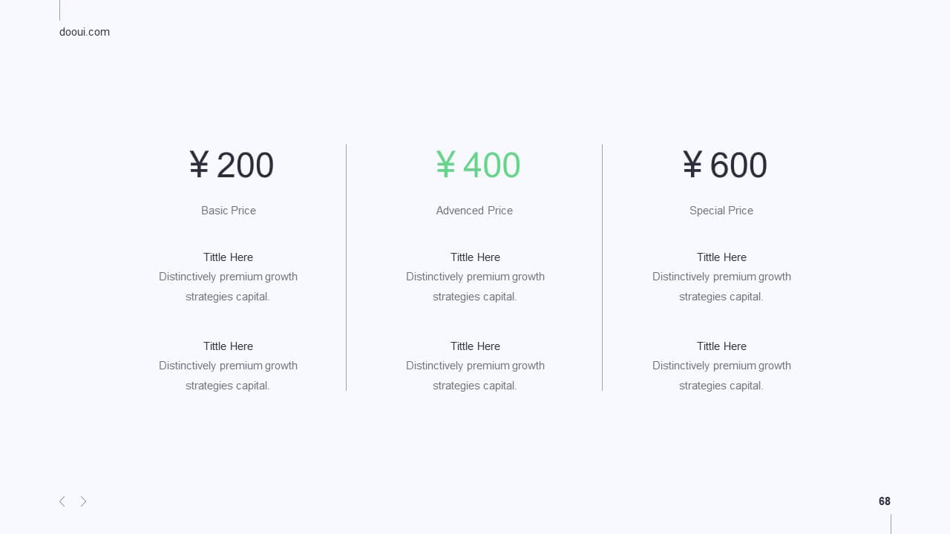Click the divider line between ¥ 200 and ¥ 400
Screen dimensions: 950x534
coord(346,267)
